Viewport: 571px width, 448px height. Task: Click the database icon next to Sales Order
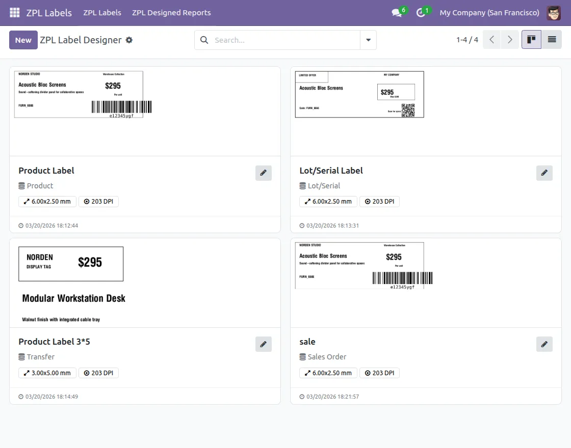[x=303, y=357]
